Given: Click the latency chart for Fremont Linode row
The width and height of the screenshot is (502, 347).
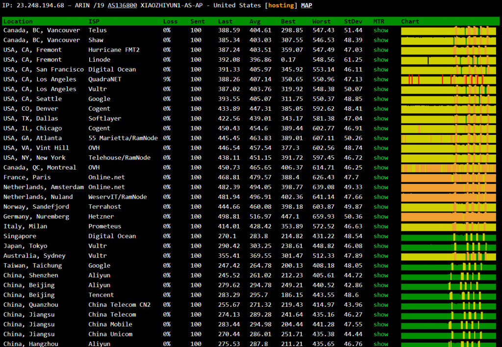Looking at the screenshot, I should coord(449,60).
